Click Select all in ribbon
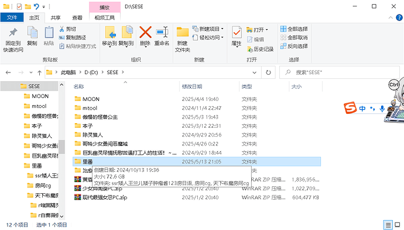404x230 pixels. click(x=294, y=29)
